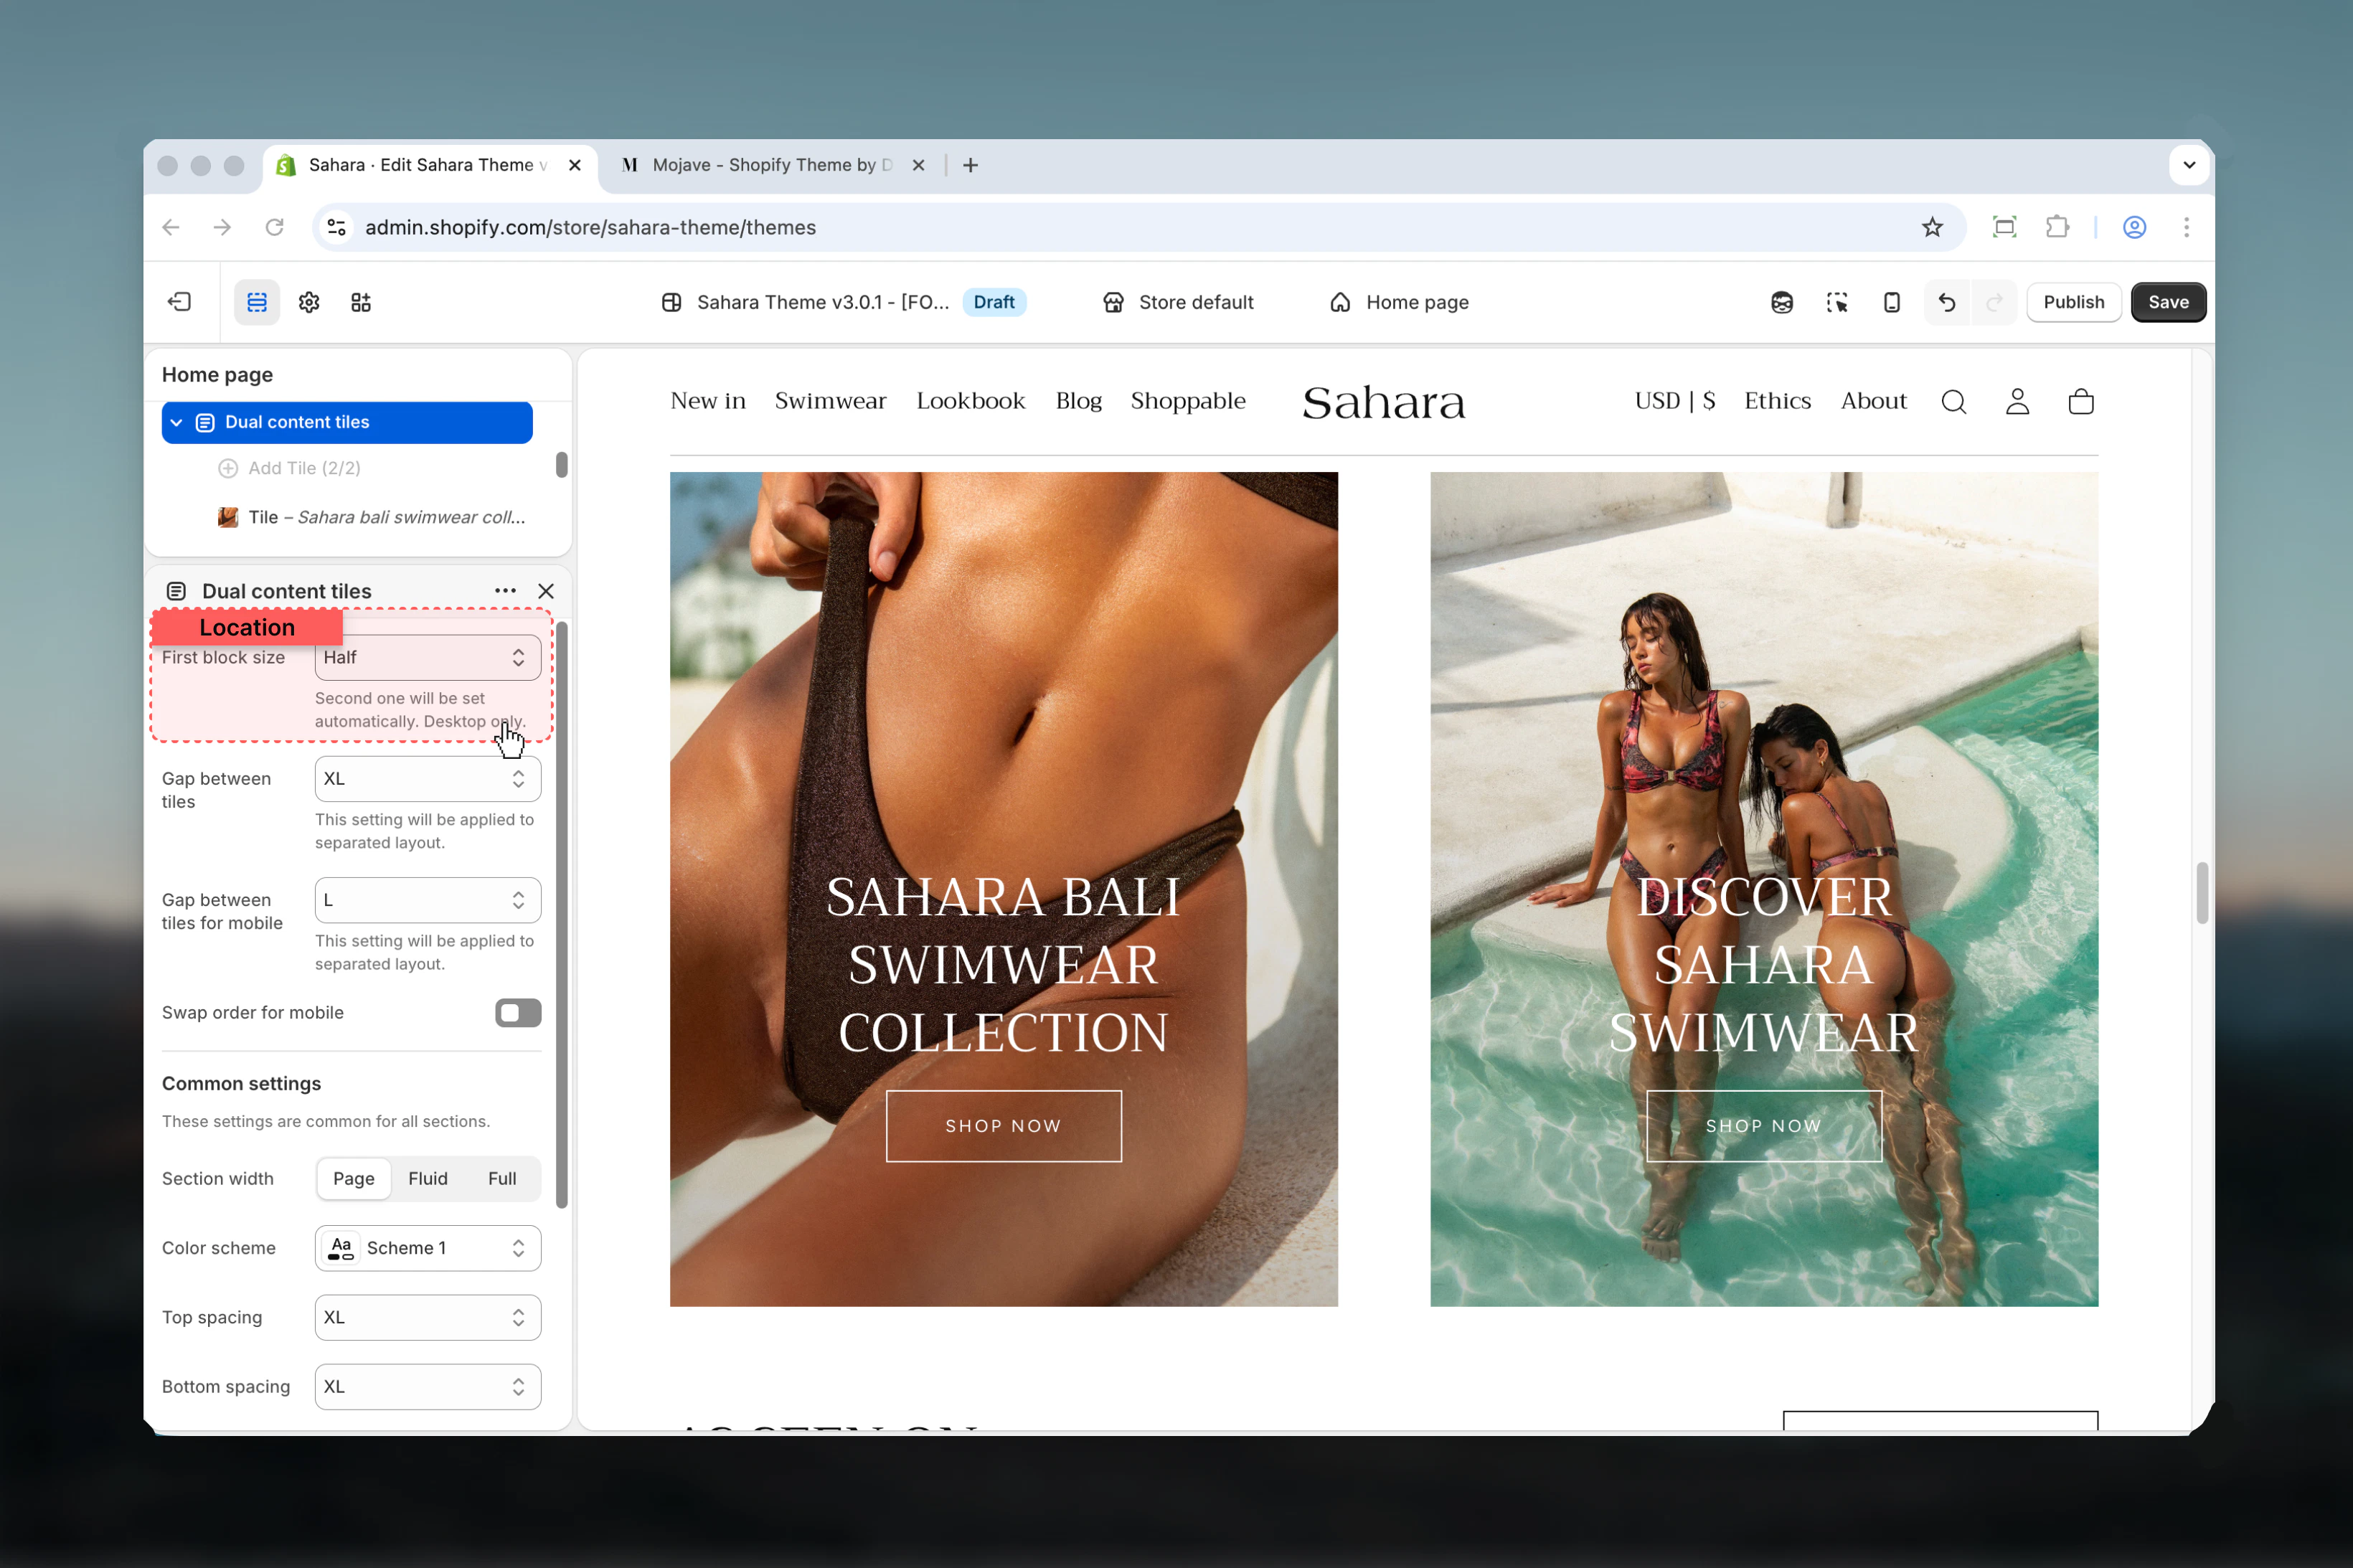
Task: Redo the last change
Action: (1994, 302)
